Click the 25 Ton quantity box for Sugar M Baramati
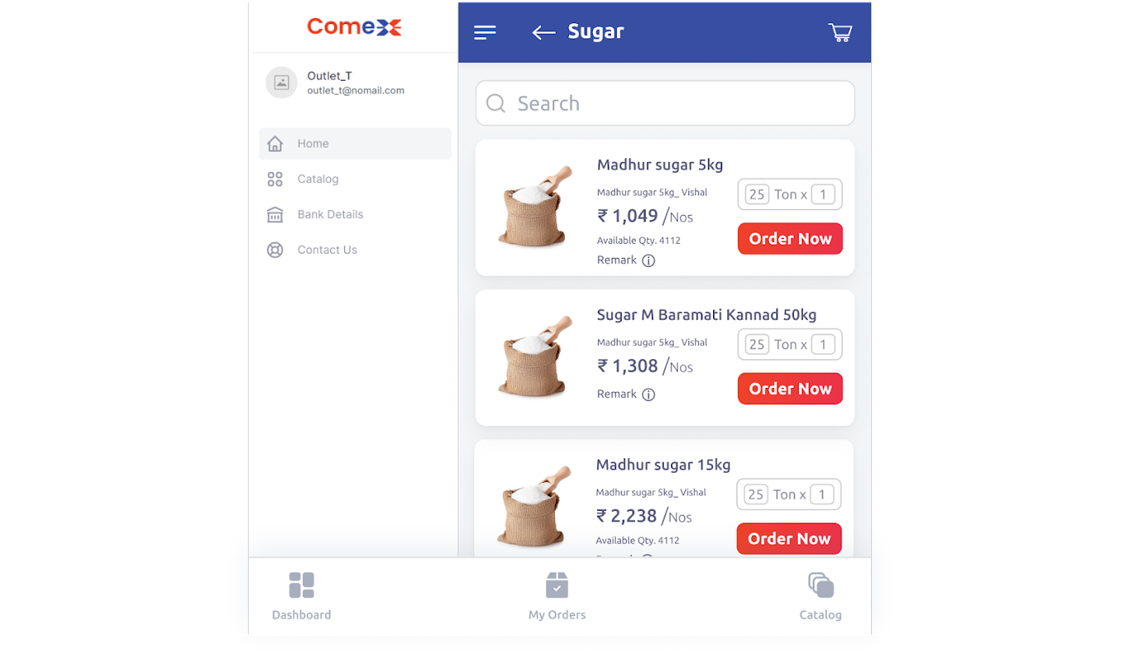The width and height of the screenshot is (1124, 659). (x=757, y=344)
